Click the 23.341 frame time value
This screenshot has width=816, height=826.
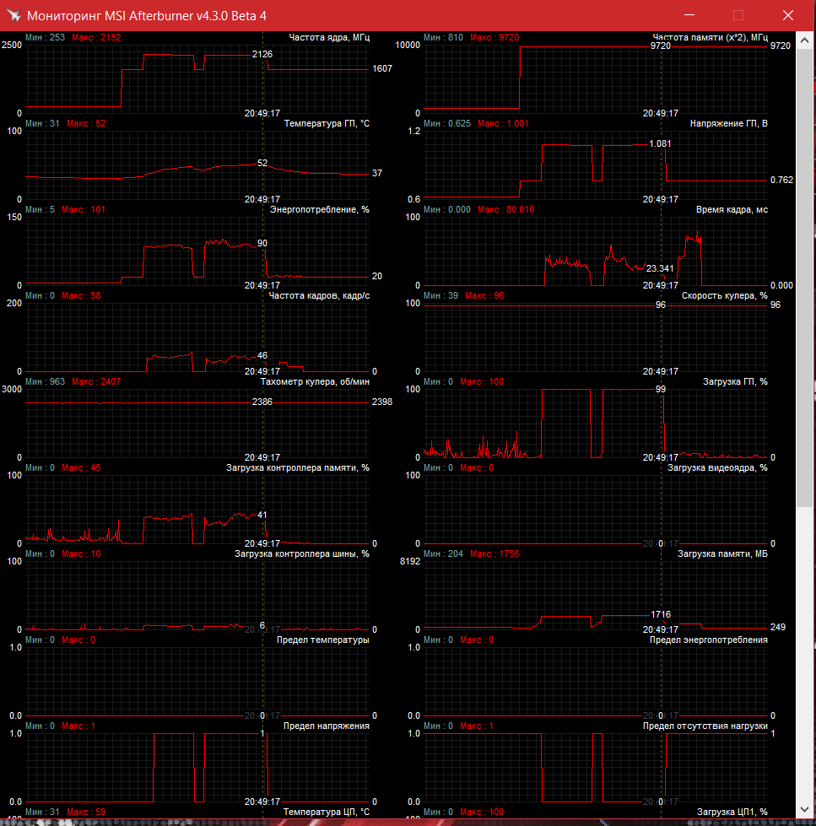tap(660, 268)
